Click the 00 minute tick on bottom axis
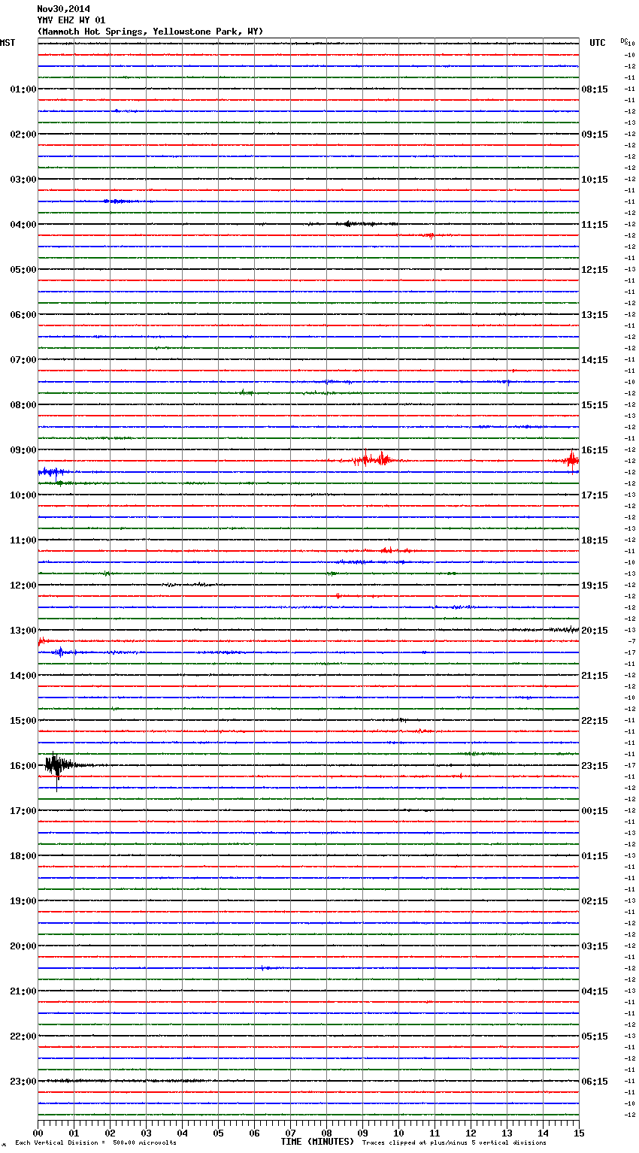Image resolution: width=639 pixels, height=1153 pixels. [38, 1133]
